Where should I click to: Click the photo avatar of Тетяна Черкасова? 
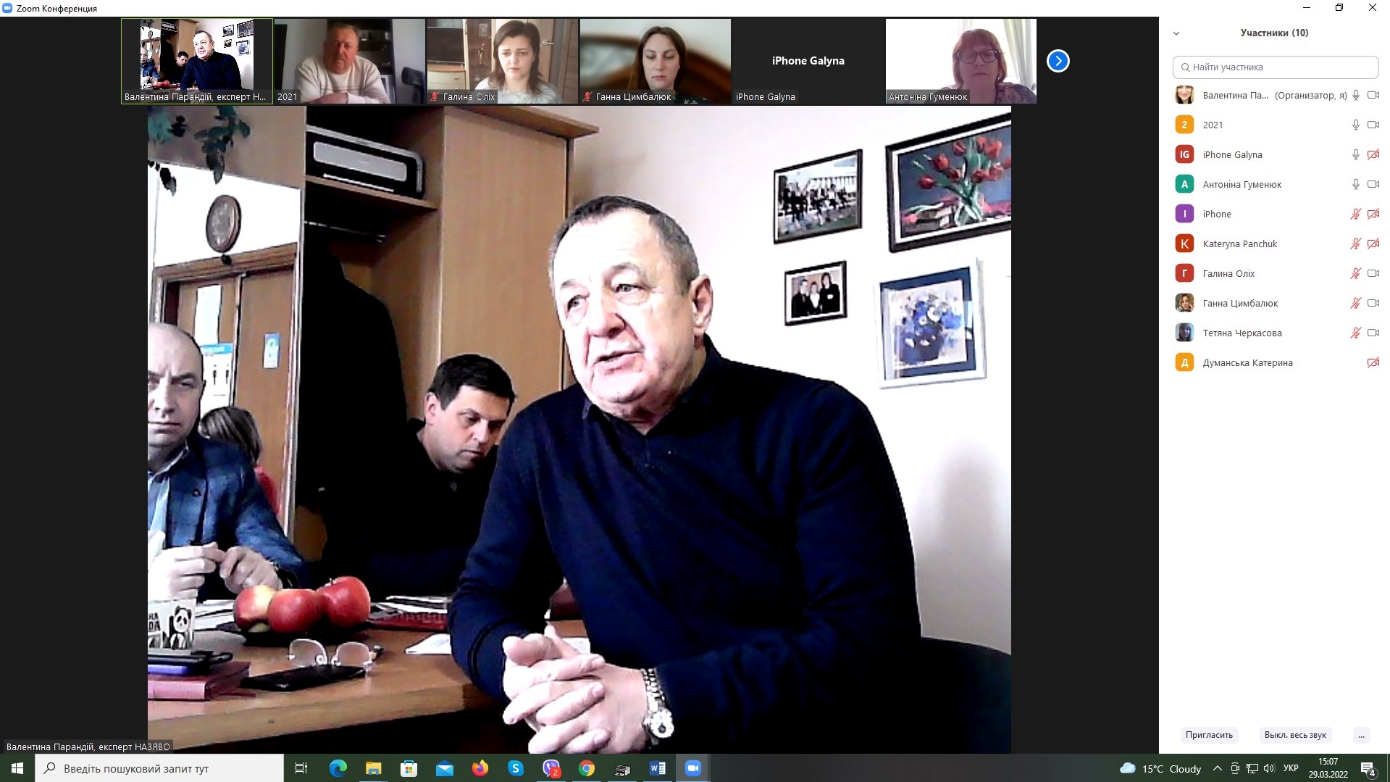[1184, 333]
